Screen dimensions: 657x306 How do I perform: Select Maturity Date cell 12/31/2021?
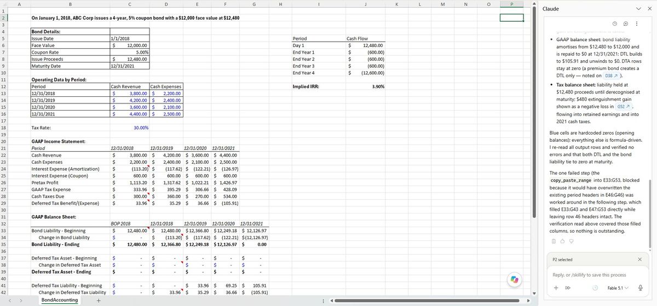[129, 66]
